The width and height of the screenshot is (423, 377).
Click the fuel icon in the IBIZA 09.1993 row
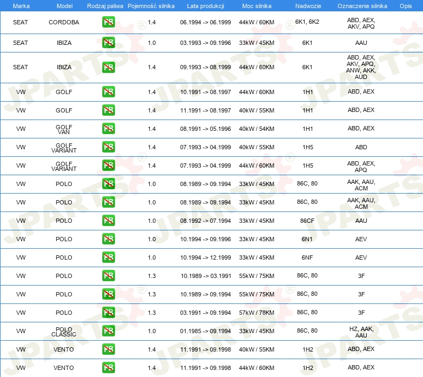point(108,67)
